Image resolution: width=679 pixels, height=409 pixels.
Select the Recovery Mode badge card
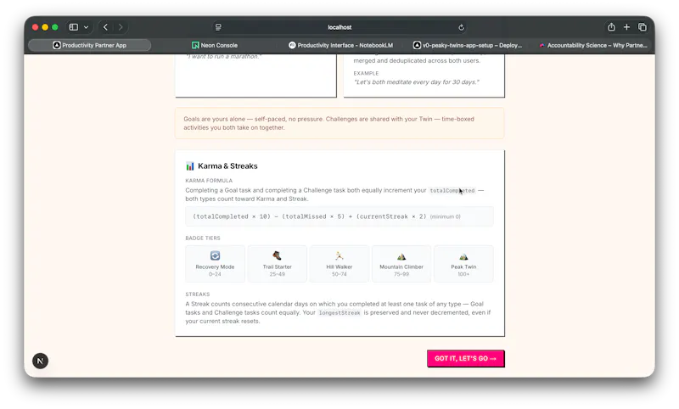tap(215, 264)
